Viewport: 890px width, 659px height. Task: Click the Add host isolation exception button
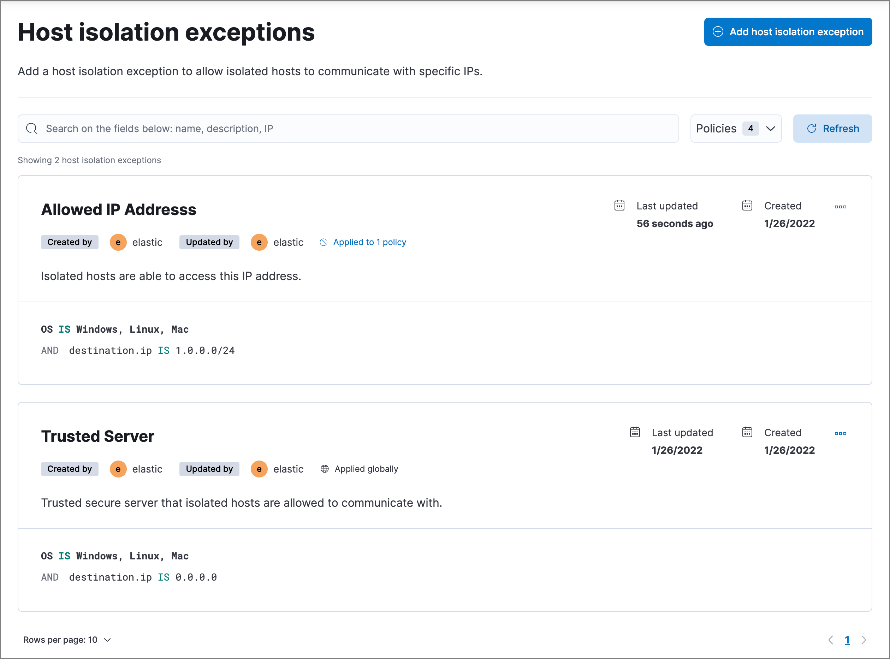coord(788,31)
